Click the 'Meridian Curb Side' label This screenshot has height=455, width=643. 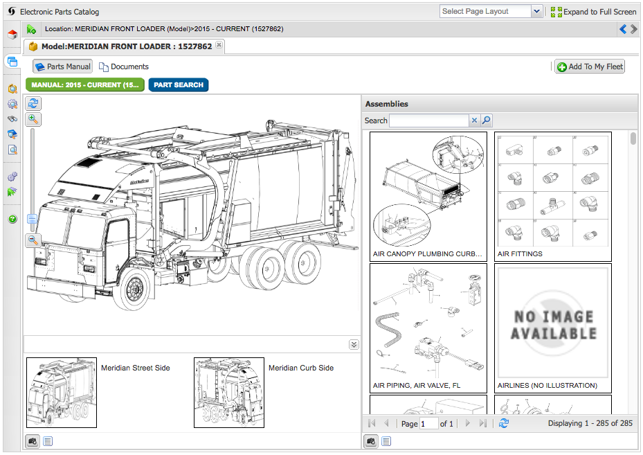301,368
